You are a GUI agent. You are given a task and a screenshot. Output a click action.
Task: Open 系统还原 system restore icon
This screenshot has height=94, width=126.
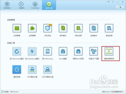109,28
